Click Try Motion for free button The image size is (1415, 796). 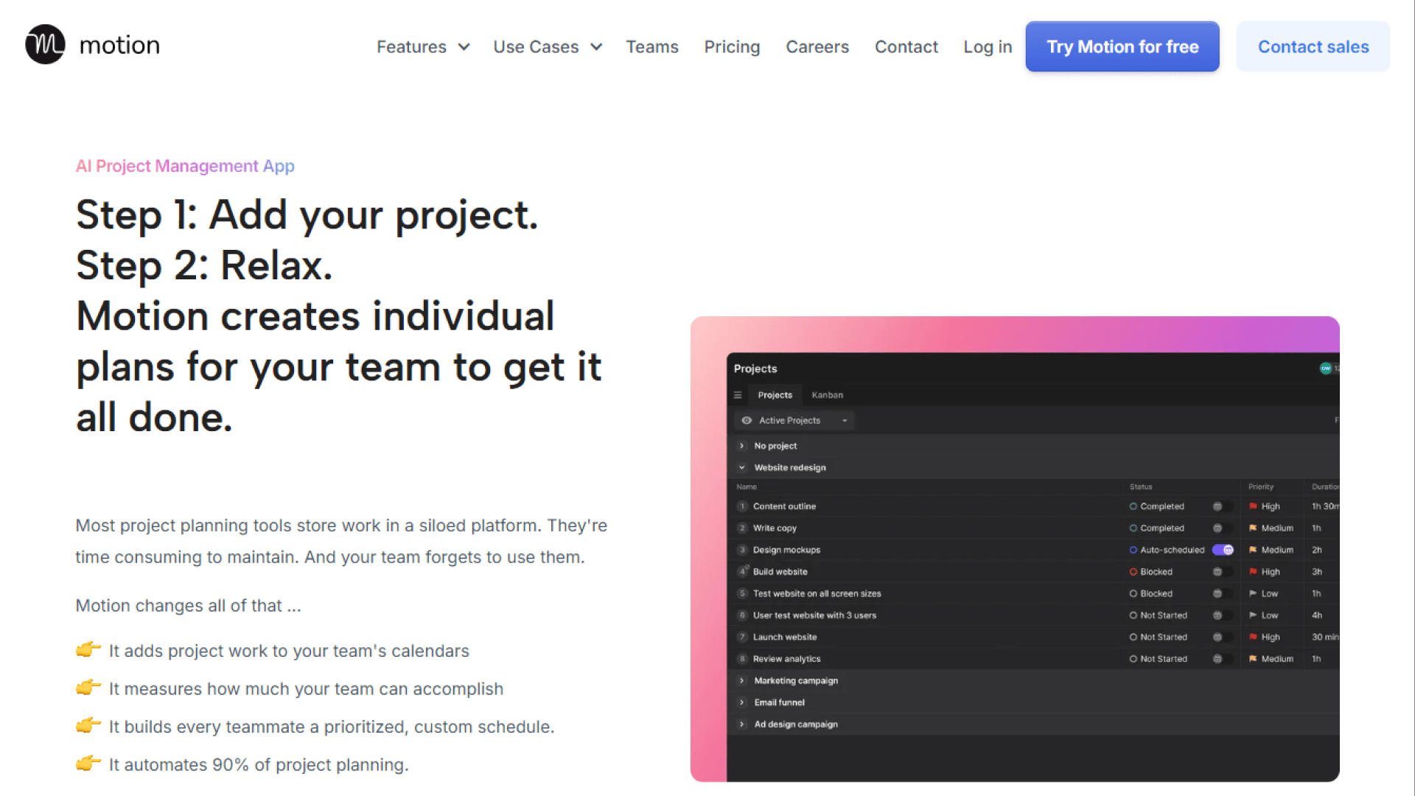pyautogui.click(x=1122, y=46)
